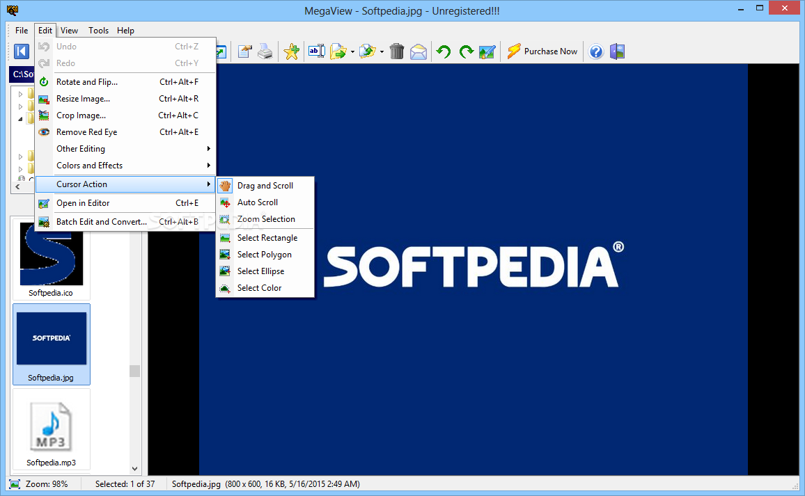
Task: Click the first-image navigation icon
Action: click(21, 51)
